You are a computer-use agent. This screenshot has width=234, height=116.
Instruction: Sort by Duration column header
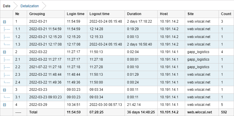pyautogui.click(x=134, y=14)
